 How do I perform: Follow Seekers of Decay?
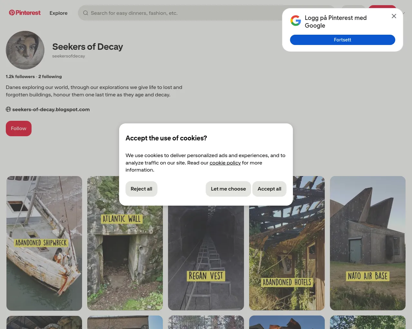[19, 129]
